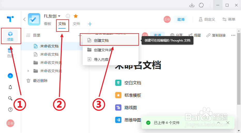Click the 分享 share button

click(x=176, y=35)
